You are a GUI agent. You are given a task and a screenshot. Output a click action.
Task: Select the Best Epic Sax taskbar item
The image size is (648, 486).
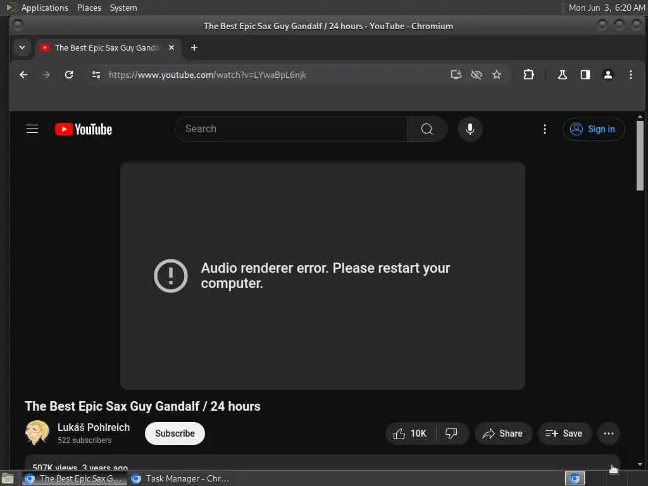(75, 478)
